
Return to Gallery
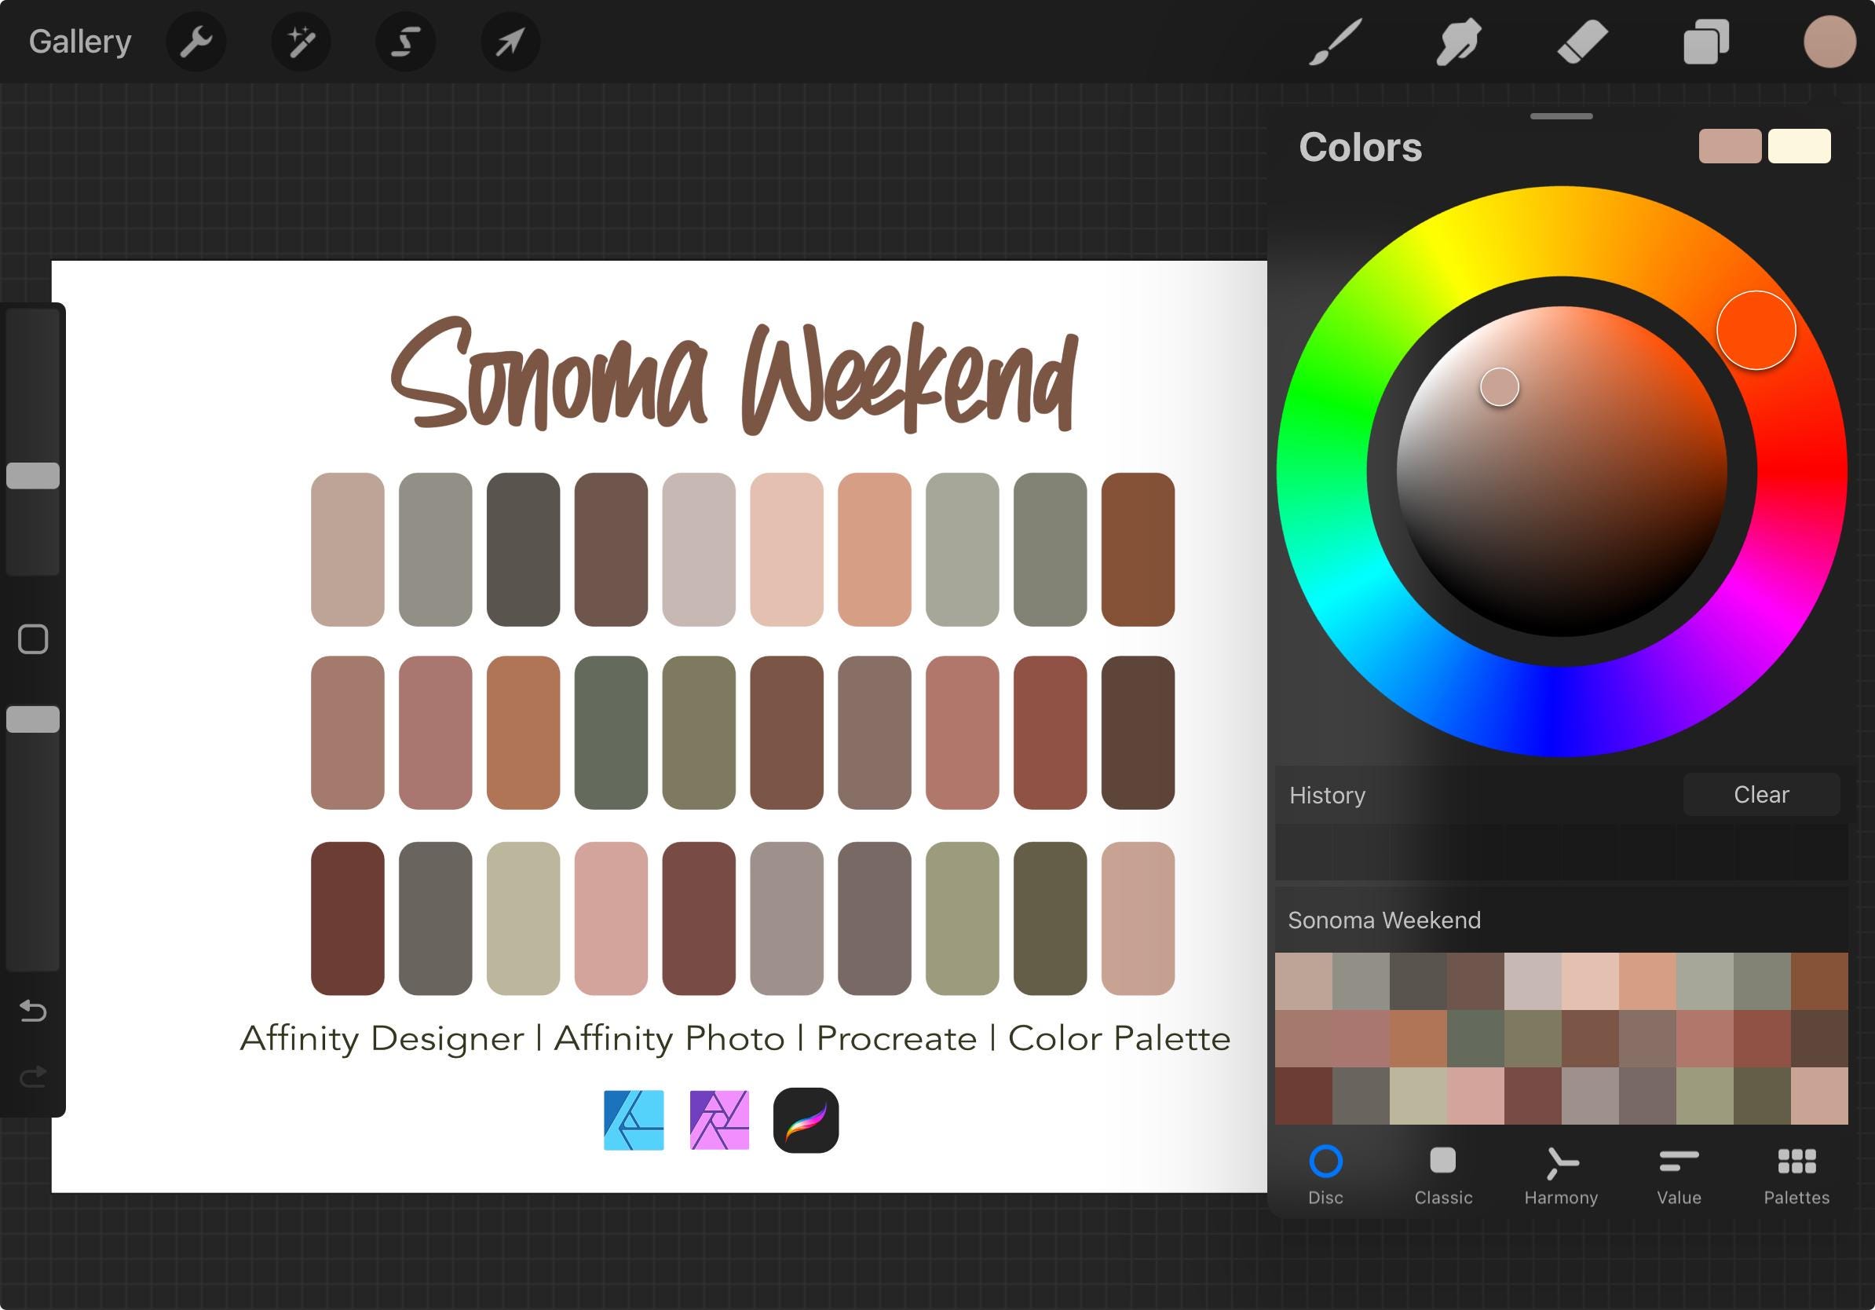pos(80,41)
